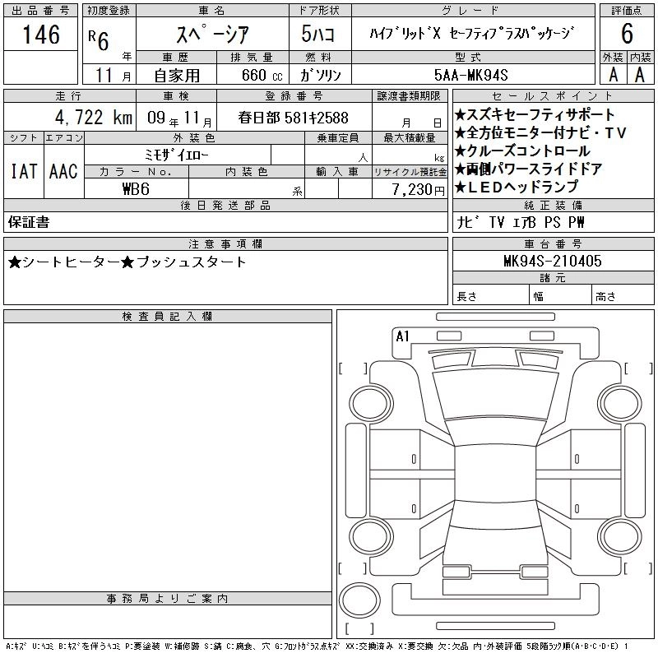Click the overall score 6
The image size is (658, 658).
tap(627, 34)
